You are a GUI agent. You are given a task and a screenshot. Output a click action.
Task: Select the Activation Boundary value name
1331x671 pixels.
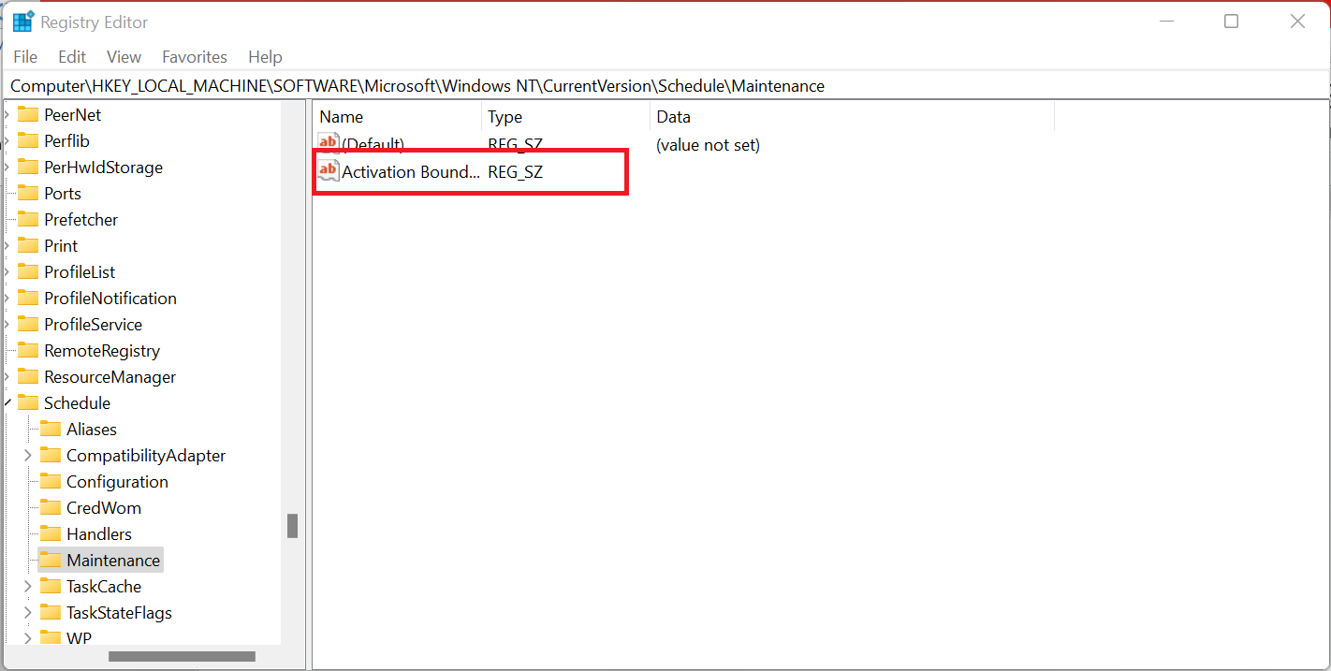pyautogui.click(x=411, y=172)
